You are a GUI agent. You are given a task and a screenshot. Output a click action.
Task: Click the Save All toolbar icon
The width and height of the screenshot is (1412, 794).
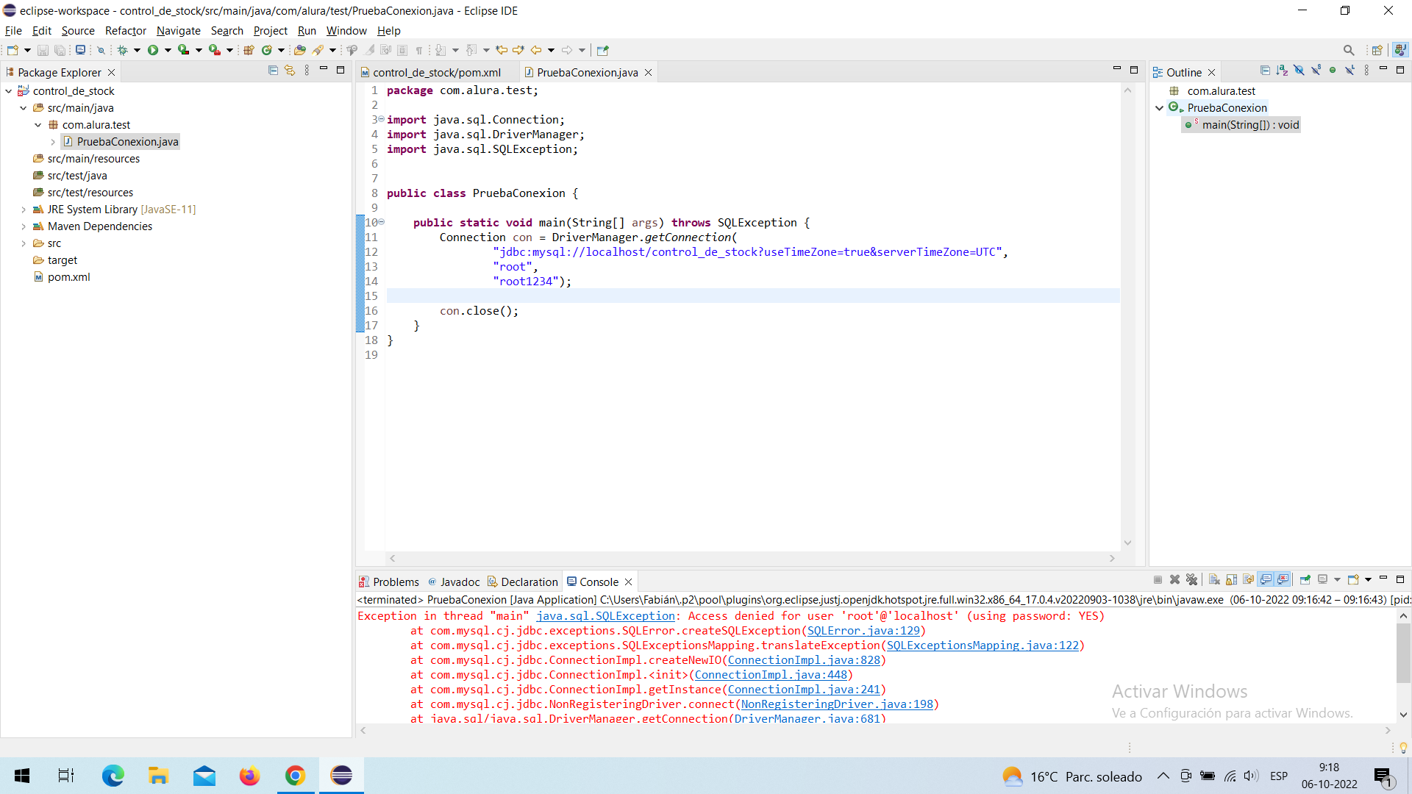tap(60, 50)
